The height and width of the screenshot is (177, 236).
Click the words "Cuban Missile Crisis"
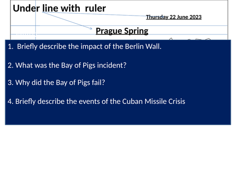click(154, 101)
